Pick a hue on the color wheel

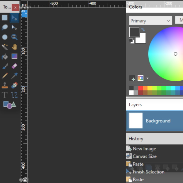(x=166, y=54)
